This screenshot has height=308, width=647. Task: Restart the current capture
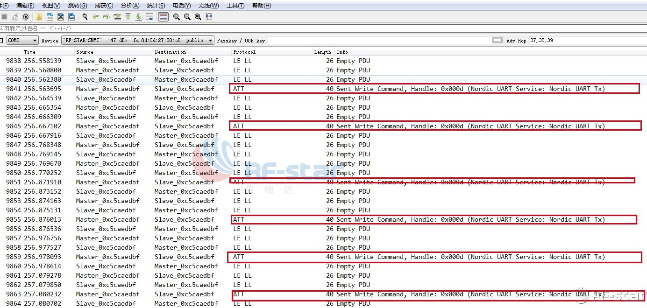pyautogui.click(x=15, y=17)
